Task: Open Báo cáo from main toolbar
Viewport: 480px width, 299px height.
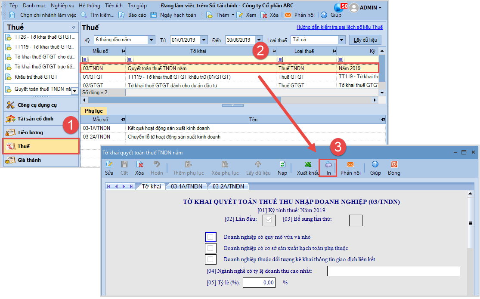Action: pyautogui.click(x=133, y=15)
